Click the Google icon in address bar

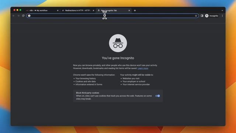coord(29,16)
